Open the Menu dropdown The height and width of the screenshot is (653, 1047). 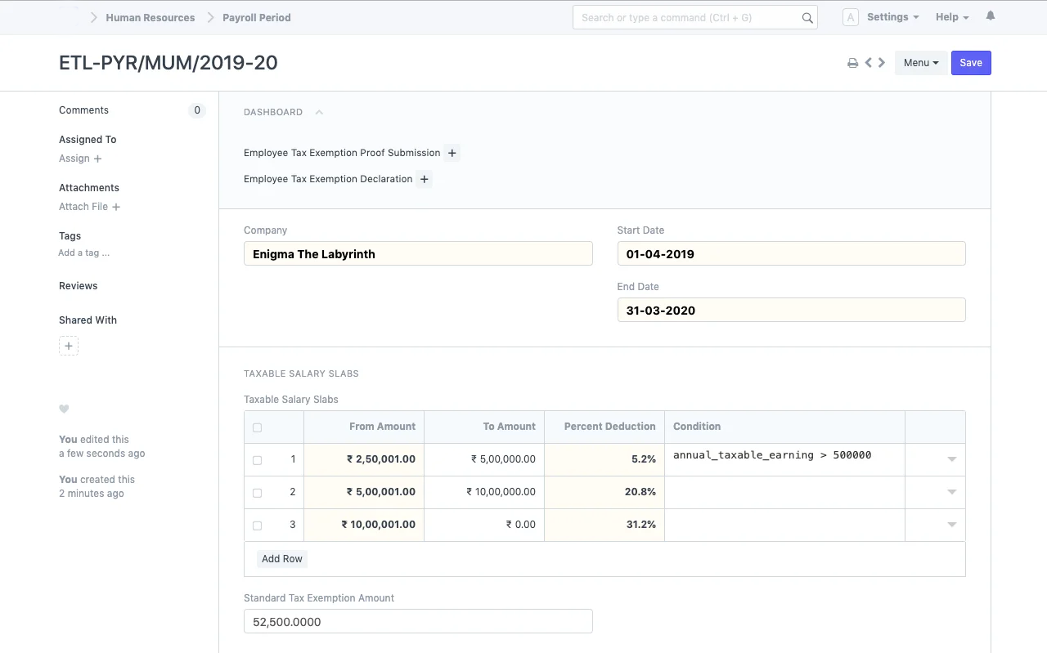(x=920, y=63)
